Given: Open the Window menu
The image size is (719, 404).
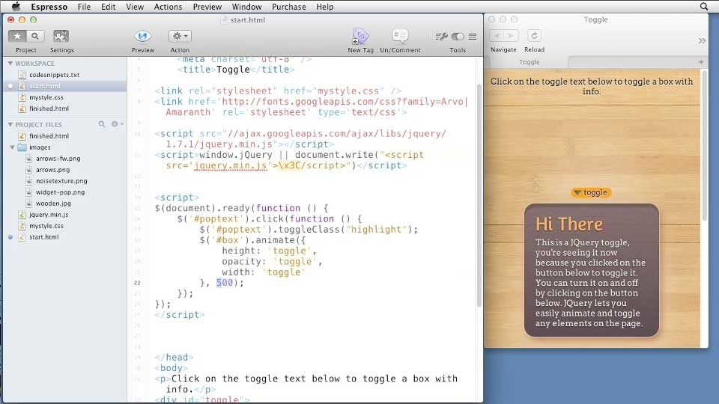Looking at the screenshot, I should pos(246,7).
